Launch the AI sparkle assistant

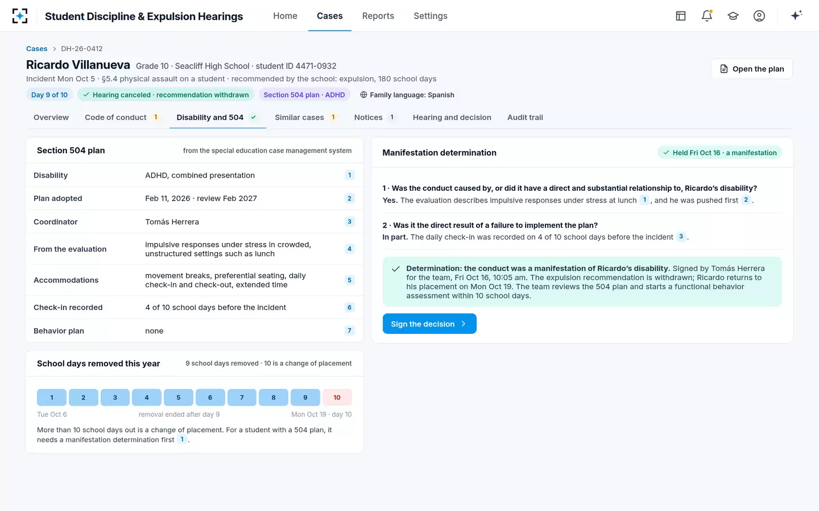pos(796,15)
